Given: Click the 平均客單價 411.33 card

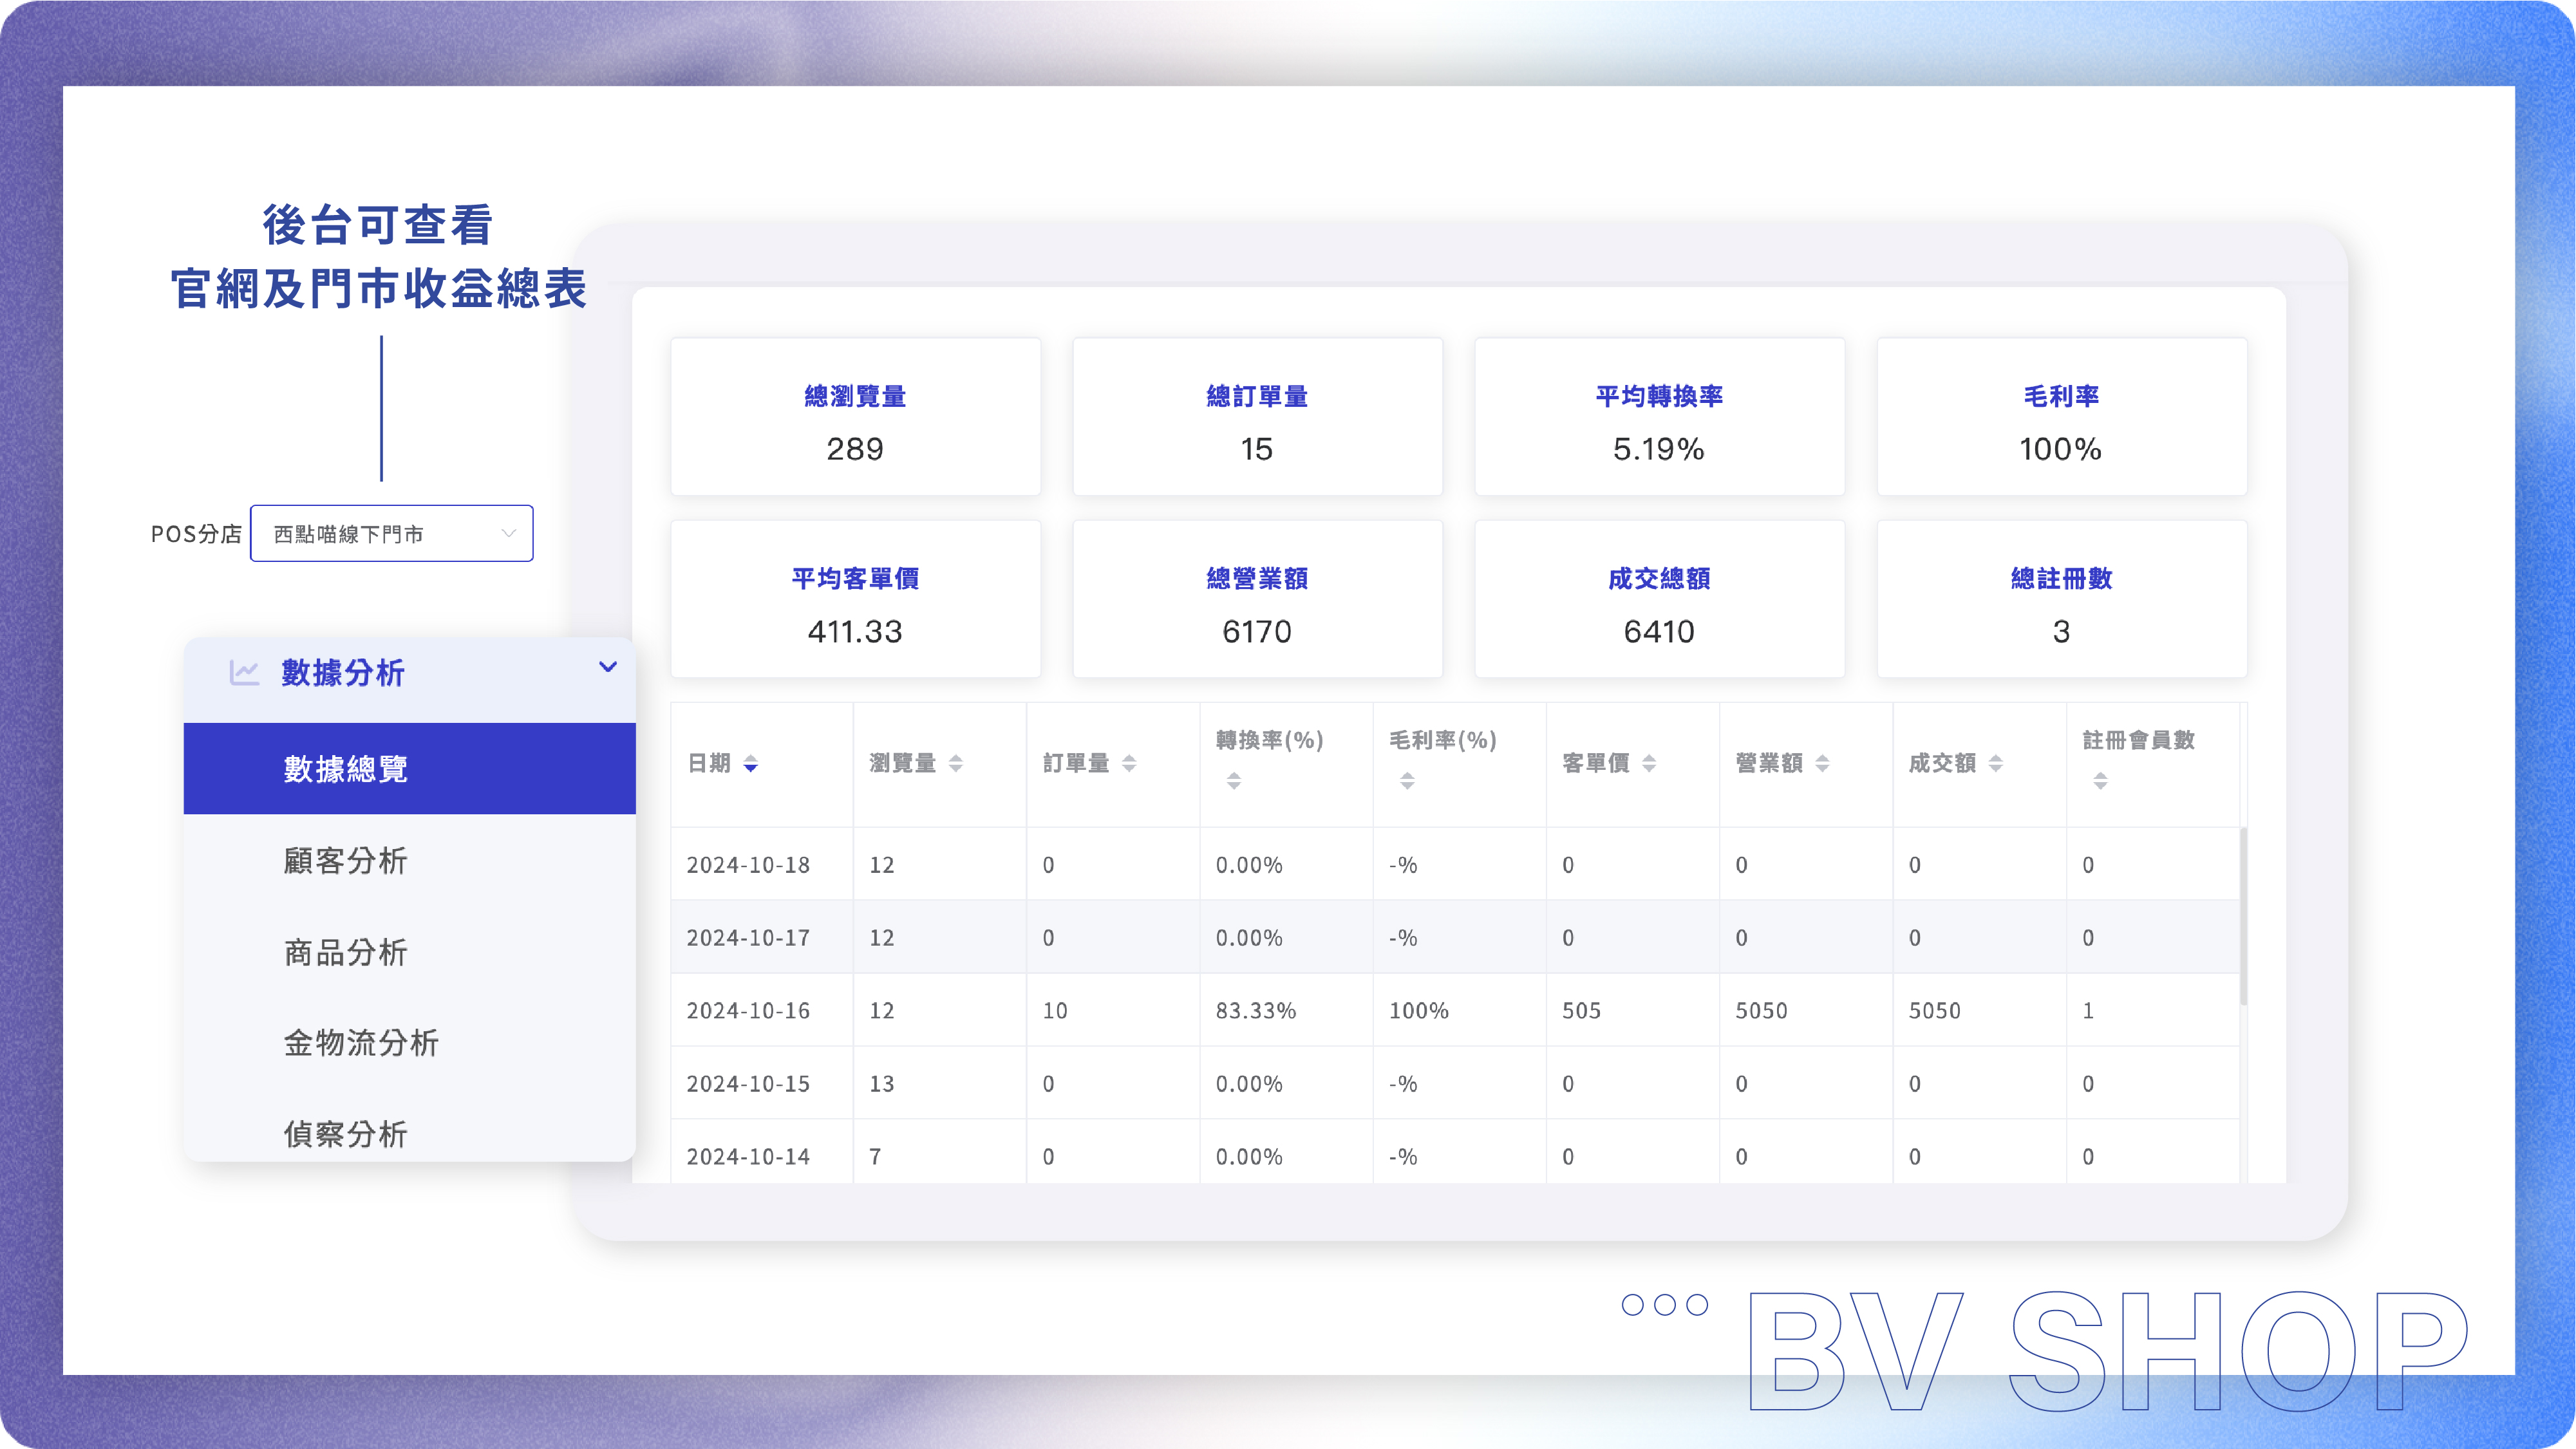Looking at the screenshot, I should 855,599.
